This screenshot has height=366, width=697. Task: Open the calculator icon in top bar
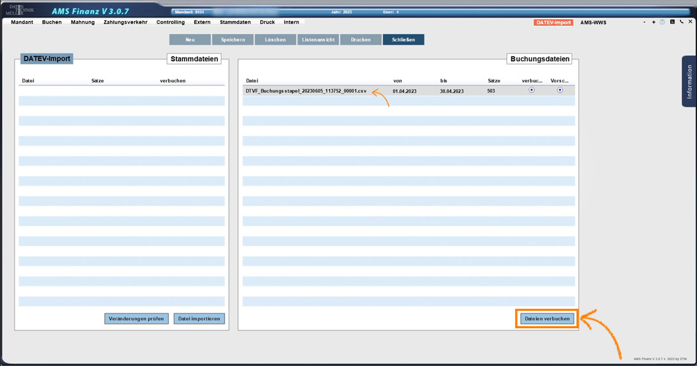click(672, 22)
